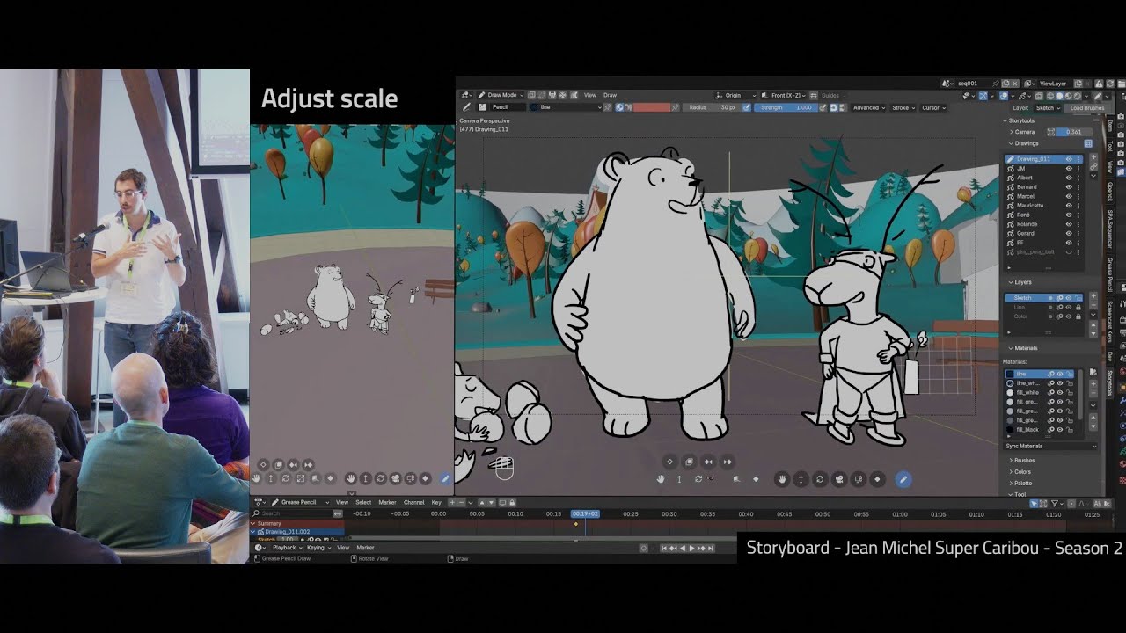
Task: Click the jump-to-end icon in playback controls
Action: pos(711,549)
